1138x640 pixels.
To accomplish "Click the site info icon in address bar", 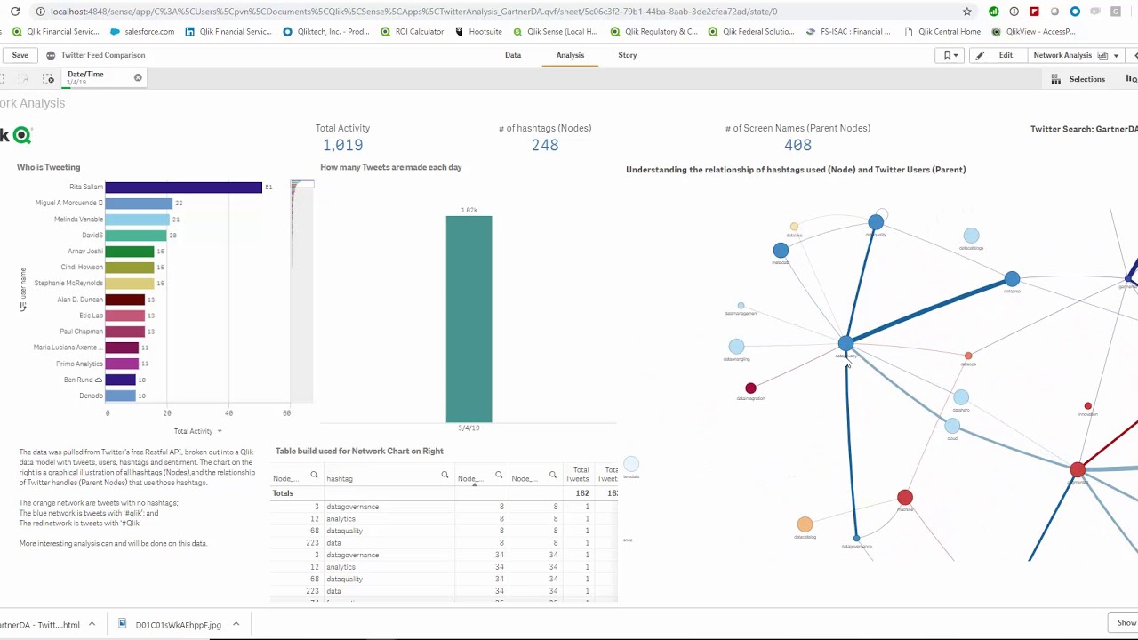I will point(41,12).
